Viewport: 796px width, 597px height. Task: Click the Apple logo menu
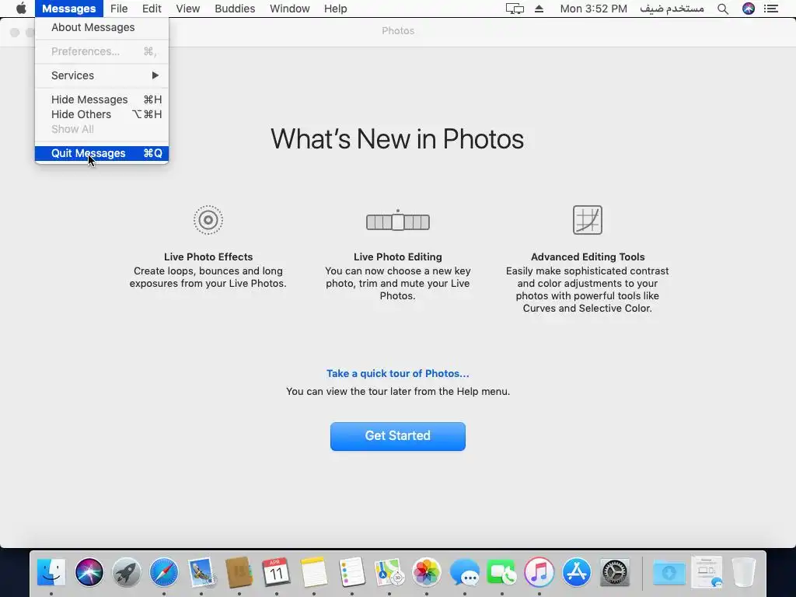(21, 9)
